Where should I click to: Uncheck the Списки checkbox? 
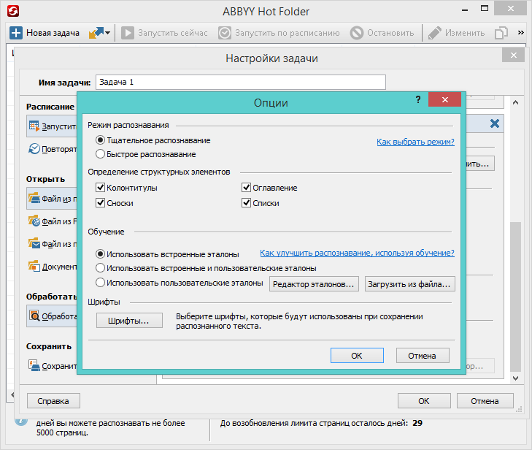coord(246,203)
